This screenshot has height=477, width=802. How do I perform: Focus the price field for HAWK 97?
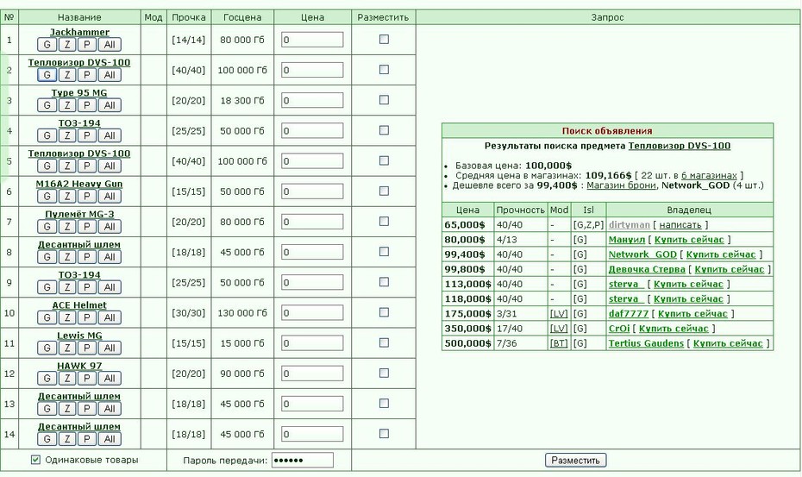(312, 373)
